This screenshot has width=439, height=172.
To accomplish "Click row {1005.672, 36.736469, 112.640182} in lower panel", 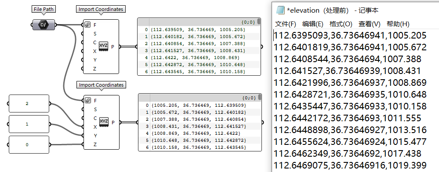I will (198, 112).
